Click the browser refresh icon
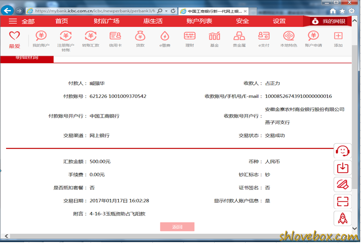 (173, 11)
